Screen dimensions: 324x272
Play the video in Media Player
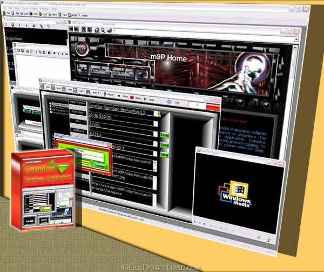click(x=194, y=222)
